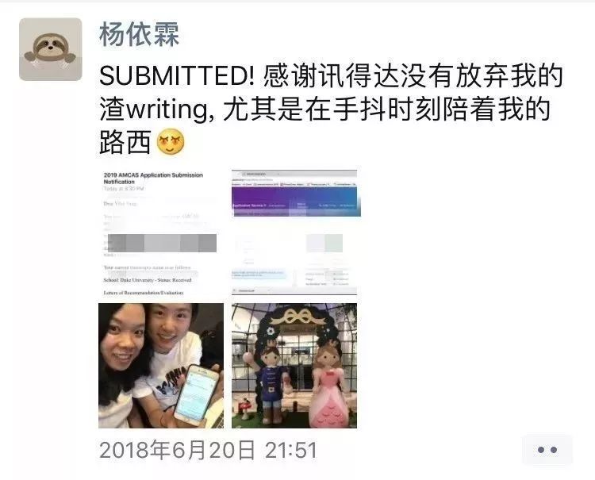The image size is (595, 480).
Task: Click the blue prince doll figure
Action: [274, 383]
